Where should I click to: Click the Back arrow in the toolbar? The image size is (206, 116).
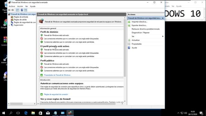[9, 10]
